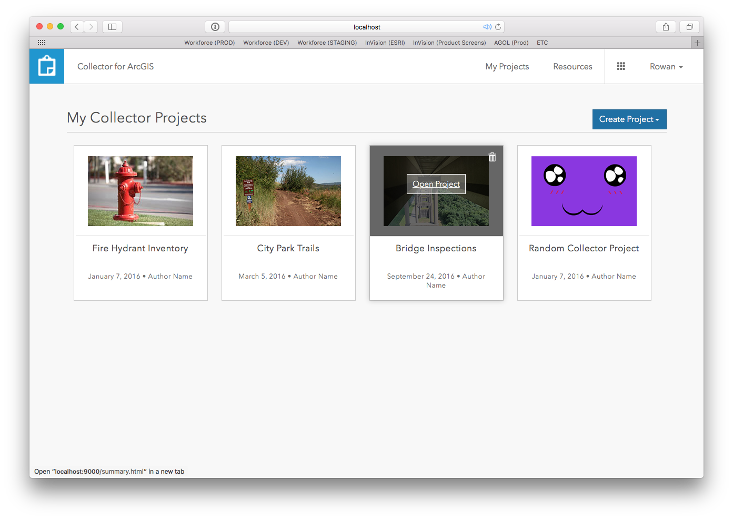Click the Open Project link
This screenshot has height=520, width=733.
pos(436,184)
